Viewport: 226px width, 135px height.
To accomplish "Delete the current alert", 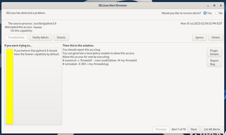I will point(216,37).
